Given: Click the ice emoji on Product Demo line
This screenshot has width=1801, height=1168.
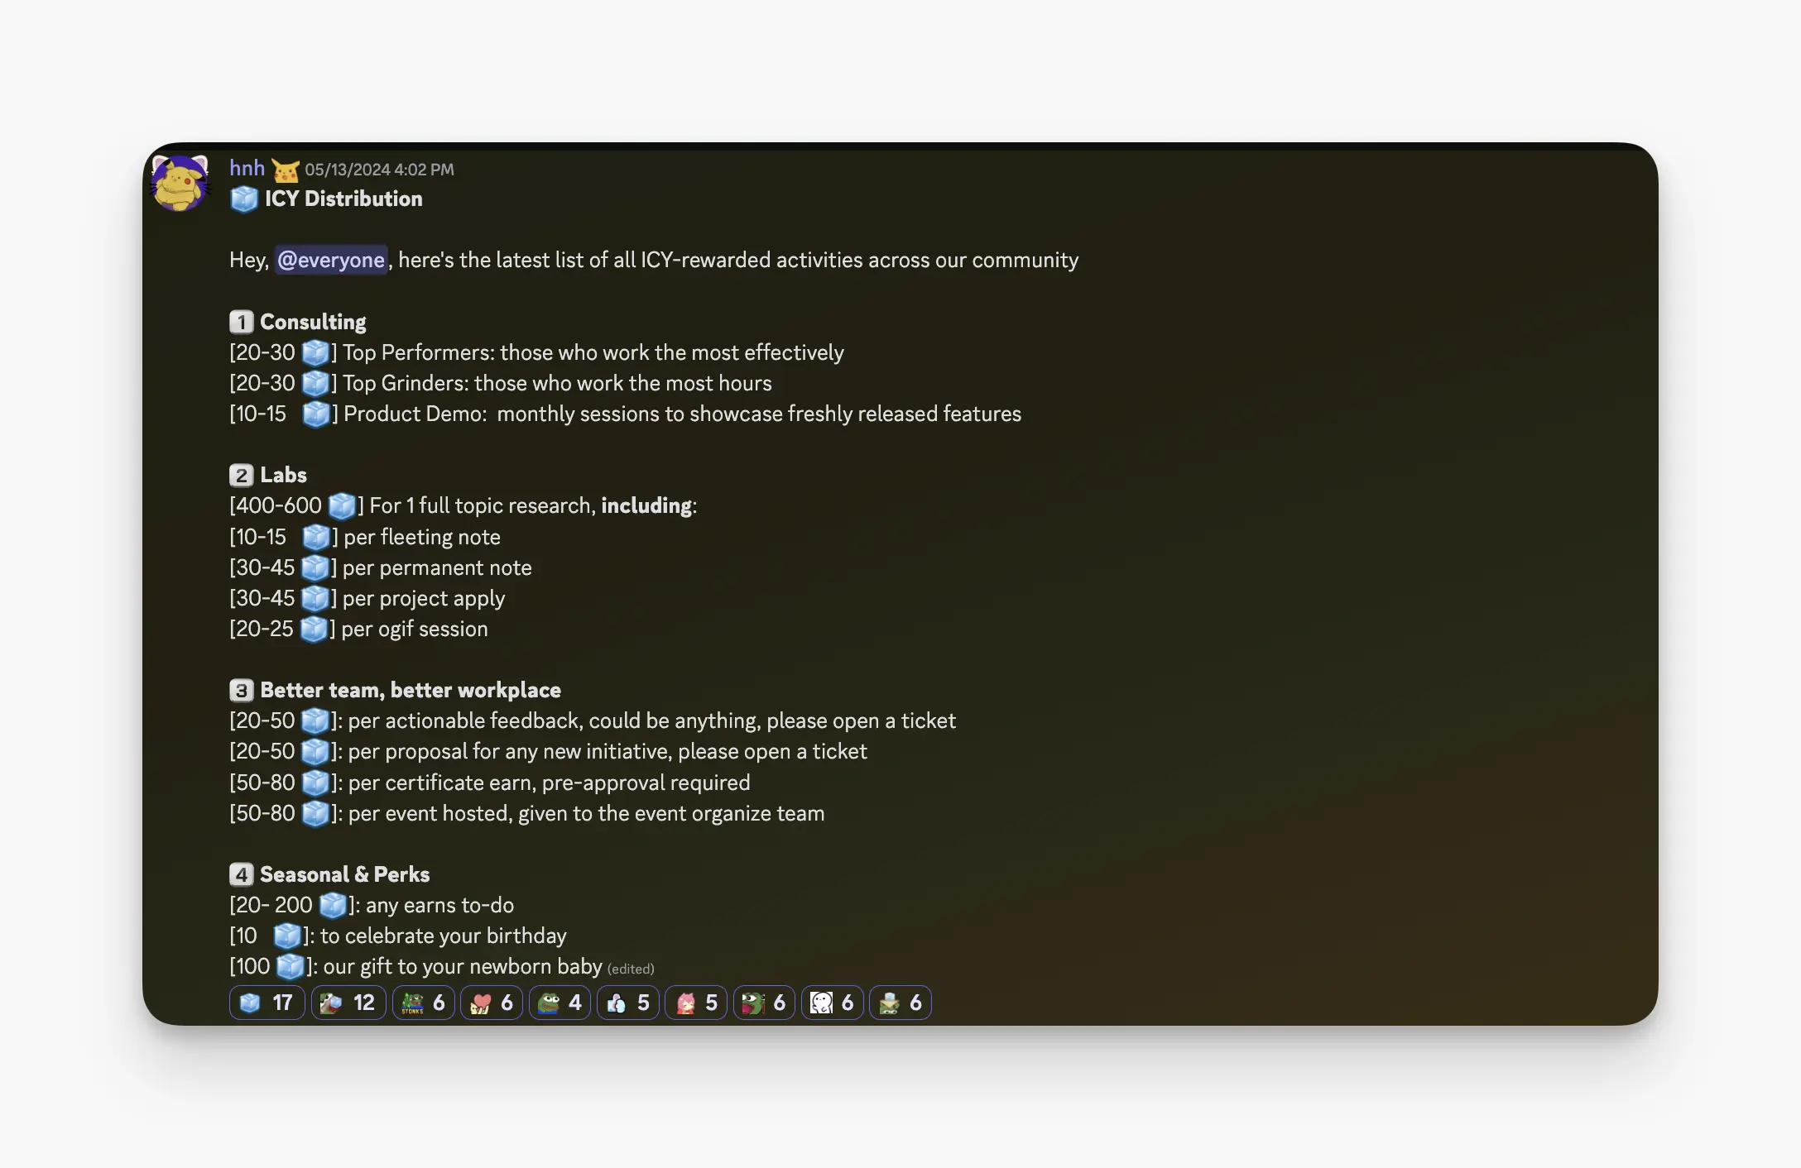Looking at the screenshot, I should 315,414.
